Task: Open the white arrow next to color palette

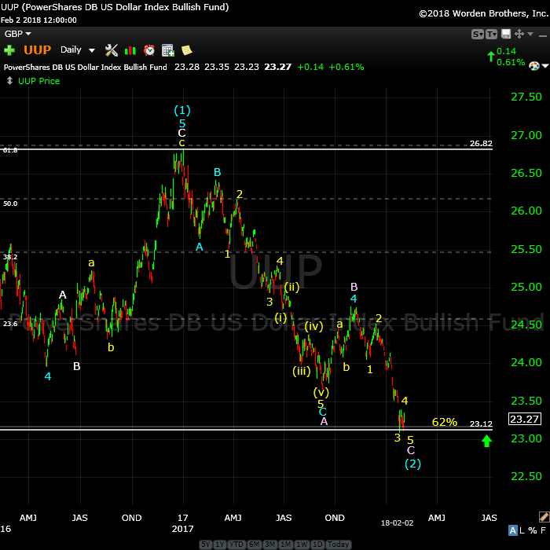Action: point(545,66)
